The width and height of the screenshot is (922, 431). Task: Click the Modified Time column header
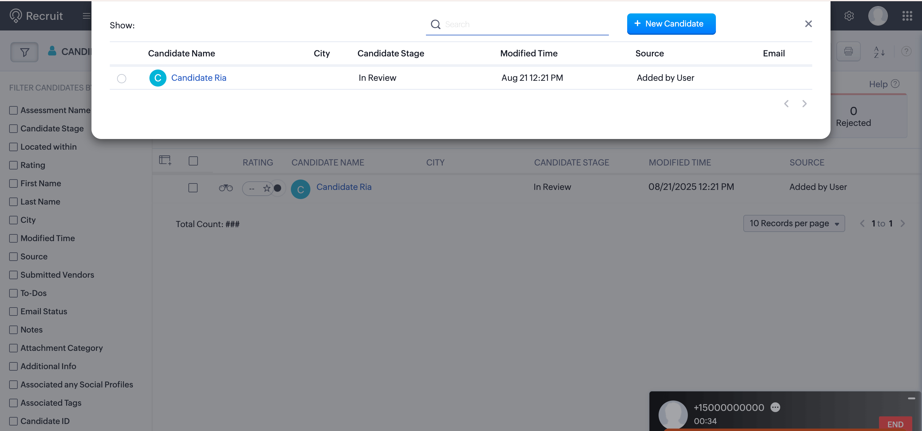click(x=528, y=53)
